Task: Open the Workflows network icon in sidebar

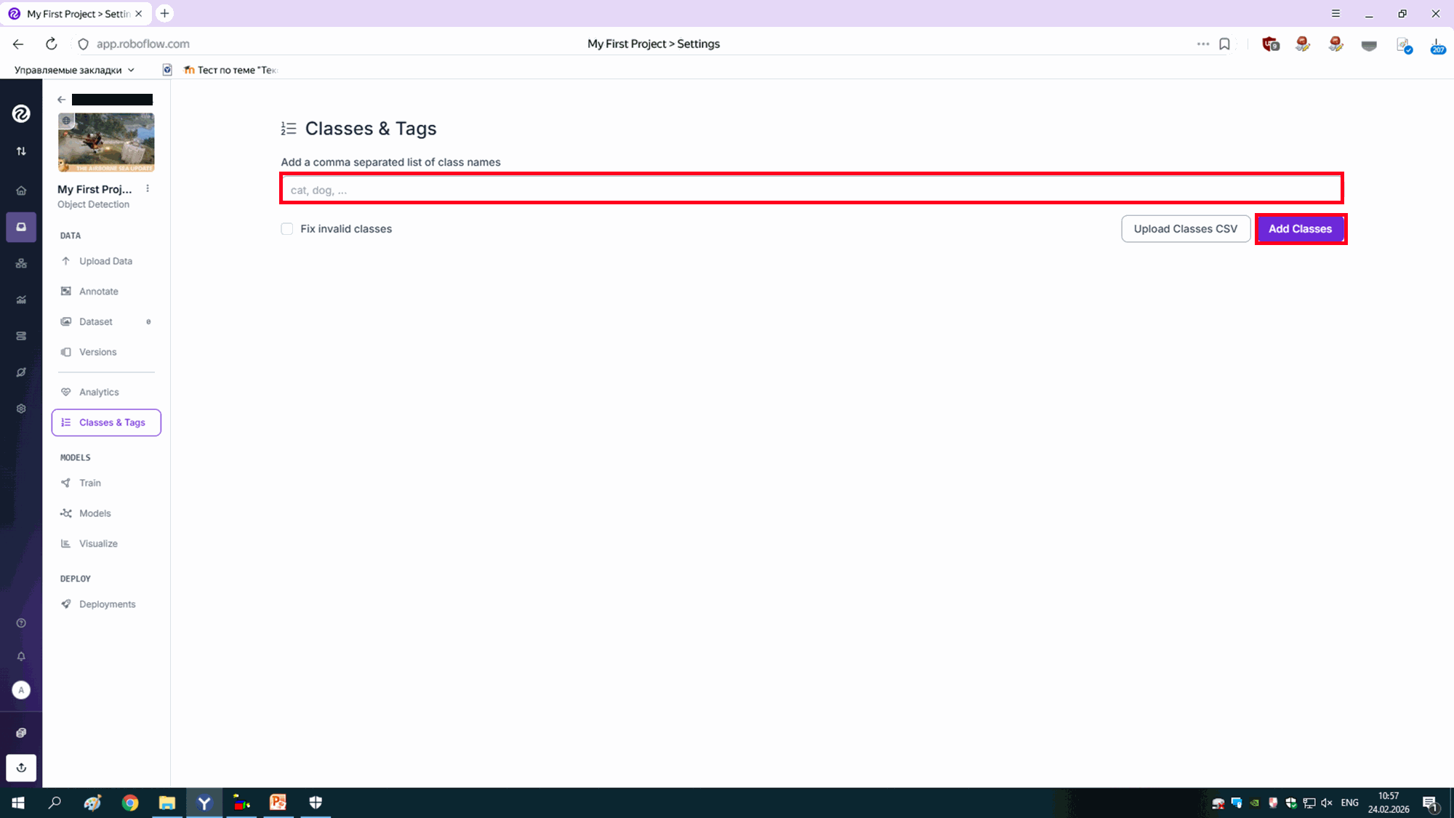Action: point(21,263)
